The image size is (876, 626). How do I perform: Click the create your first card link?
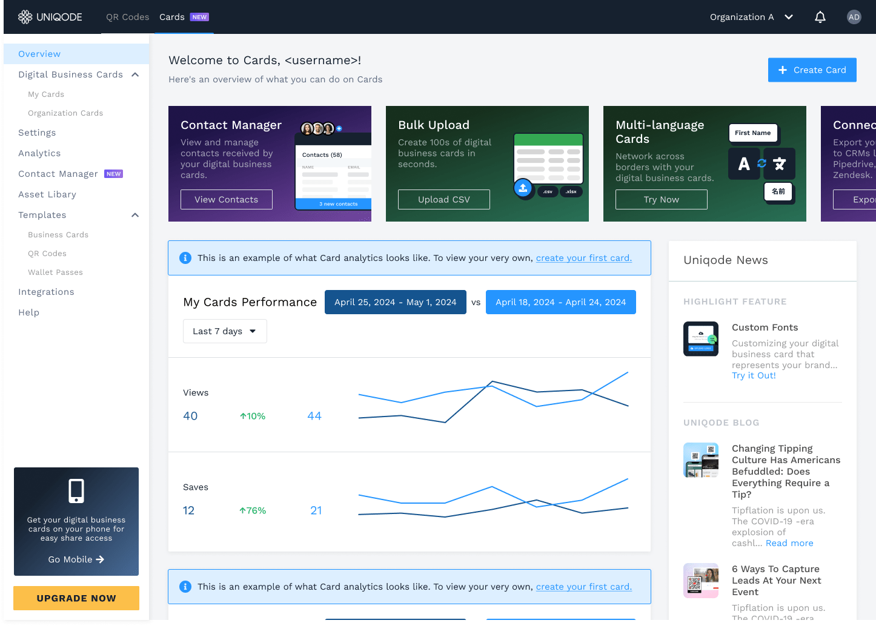pos(583,258)
